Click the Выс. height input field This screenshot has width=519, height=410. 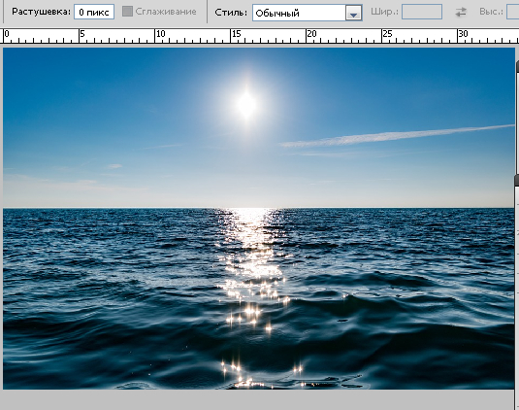[513, 12]
